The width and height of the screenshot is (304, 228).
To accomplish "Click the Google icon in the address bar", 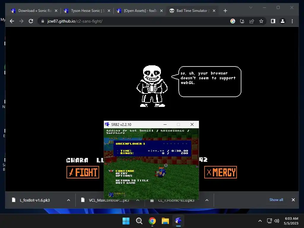I will [x=233, y=21].
